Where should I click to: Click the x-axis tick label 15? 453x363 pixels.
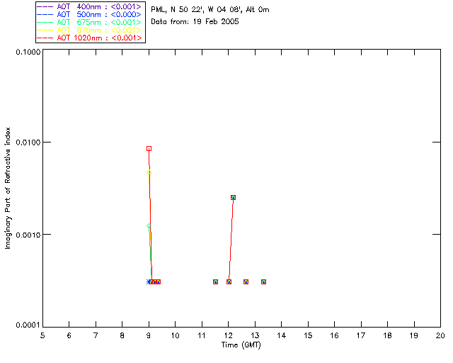(x=308, y=335)
